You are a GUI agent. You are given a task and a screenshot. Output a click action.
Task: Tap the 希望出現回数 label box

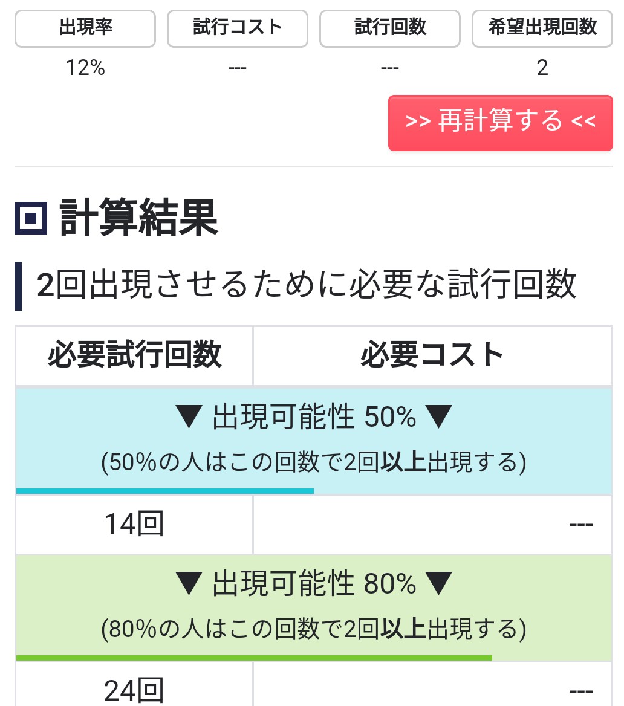[x=542, y=28]
